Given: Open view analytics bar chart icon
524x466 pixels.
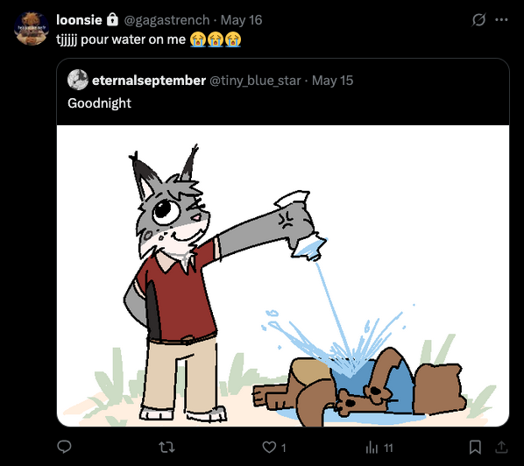Looking at the screenshot, I should click(372, 447).
